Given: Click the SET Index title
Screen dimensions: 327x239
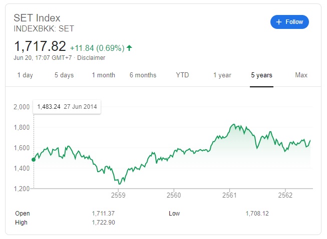Looking at the screenshot, I should [x=37, y=18].
